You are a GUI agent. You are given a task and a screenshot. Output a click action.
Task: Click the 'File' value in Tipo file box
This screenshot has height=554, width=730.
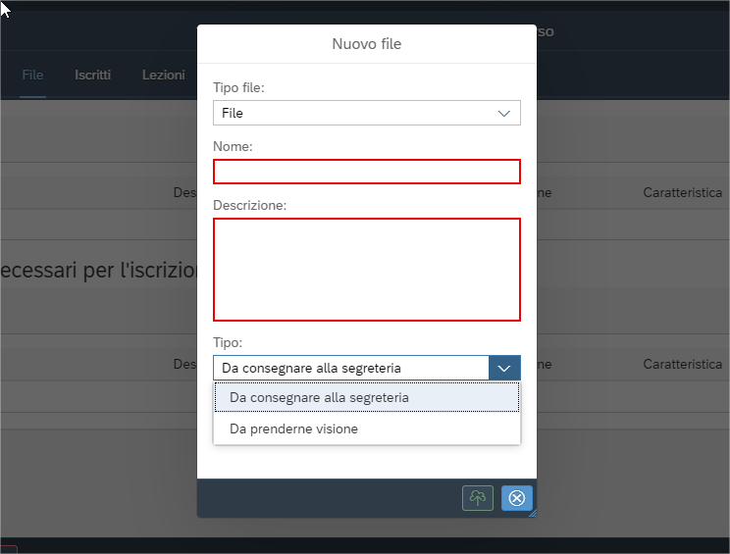point(234,114)
